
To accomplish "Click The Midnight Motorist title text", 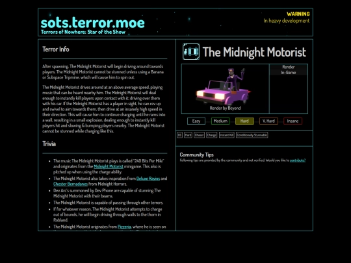I will (254, 52).
